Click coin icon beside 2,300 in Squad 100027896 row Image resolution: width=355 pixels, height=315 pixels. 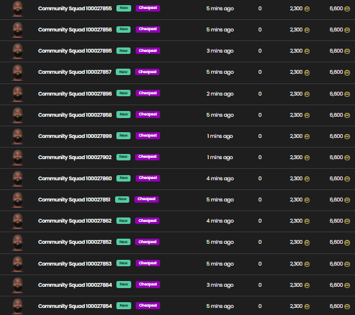(307, 94)
